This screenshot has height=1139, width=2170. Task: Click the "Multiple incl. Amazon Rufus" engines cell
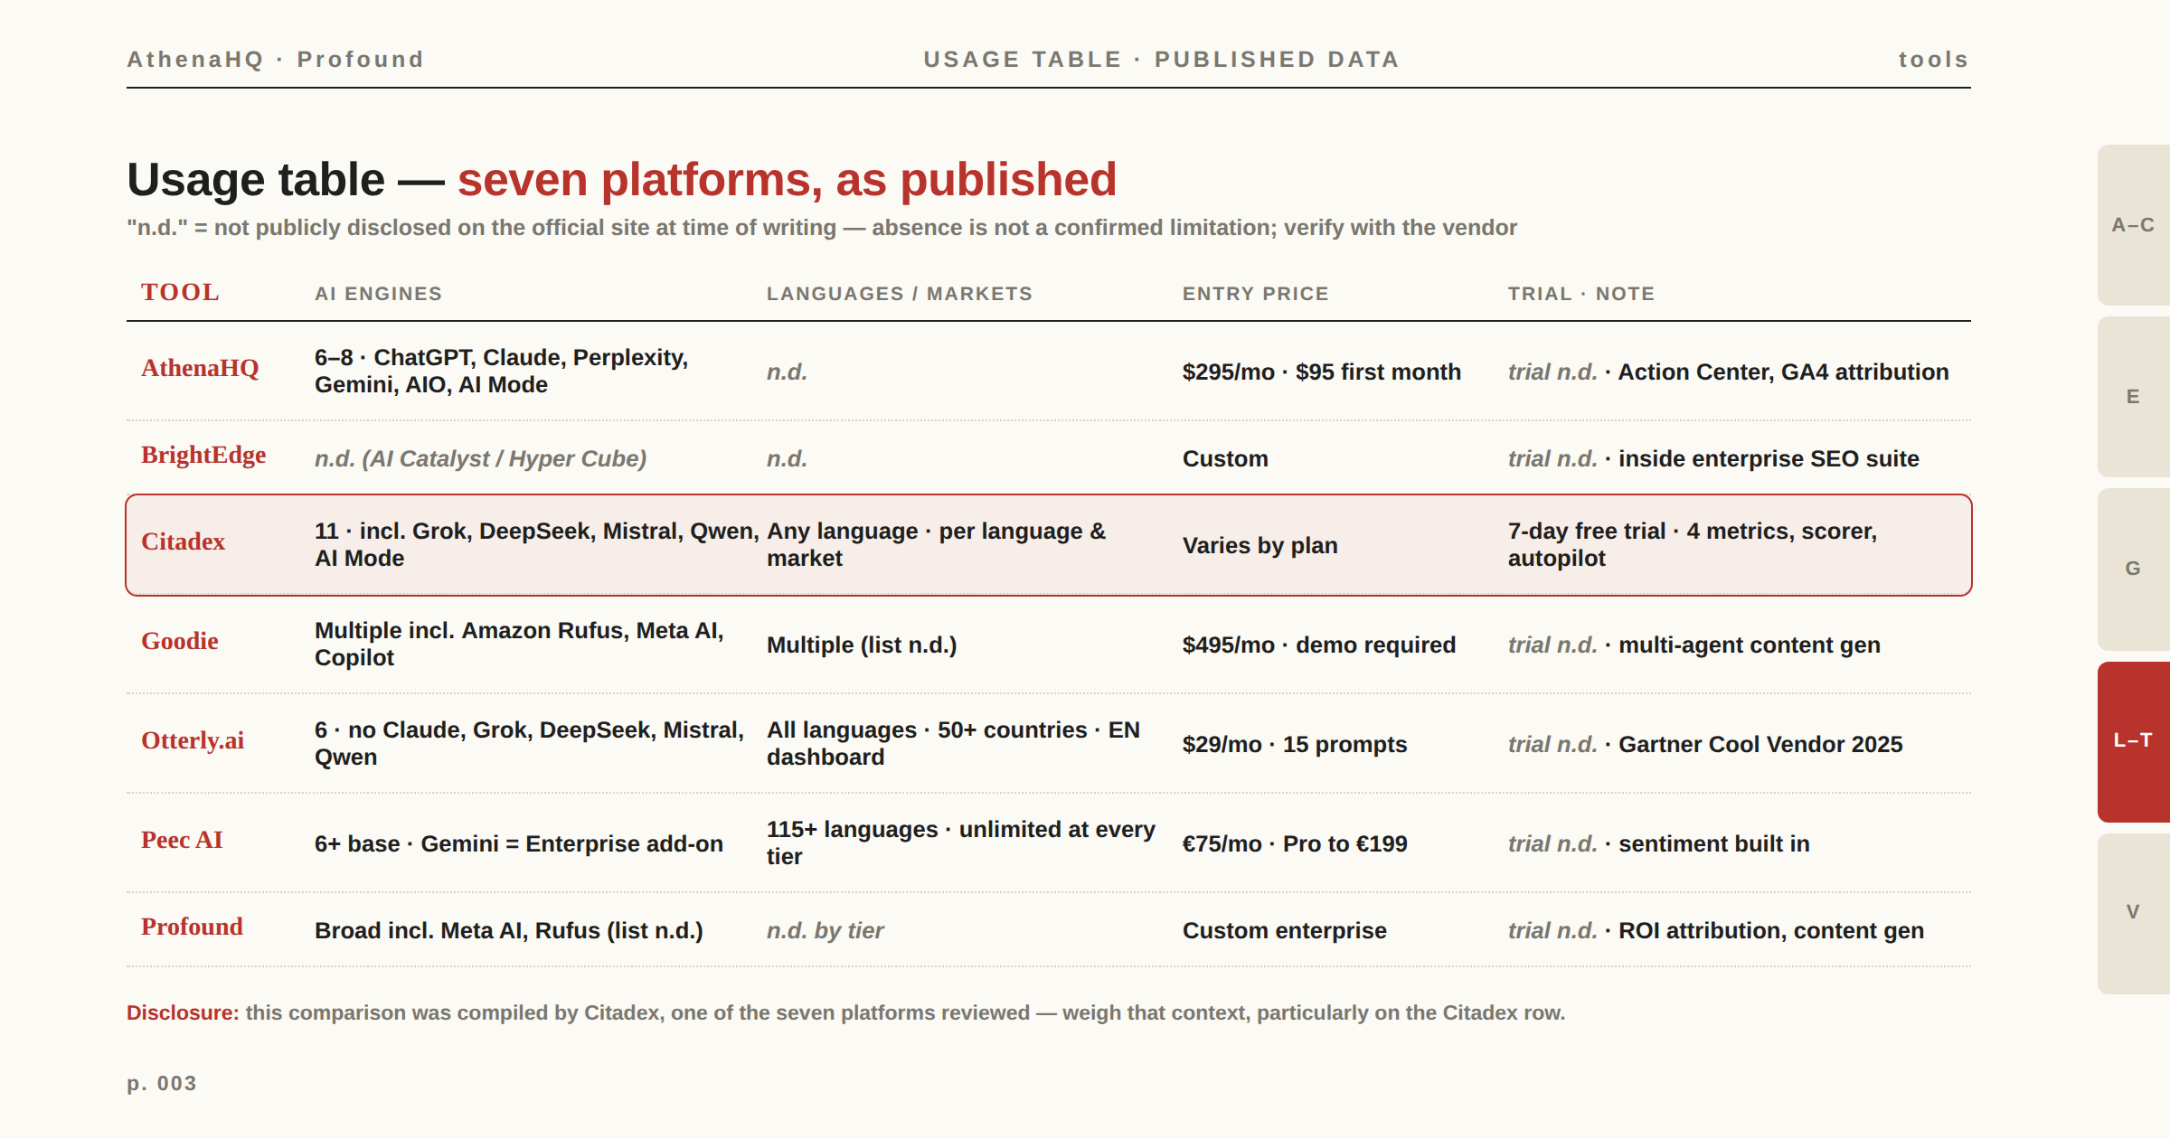(x=520, y=645)
